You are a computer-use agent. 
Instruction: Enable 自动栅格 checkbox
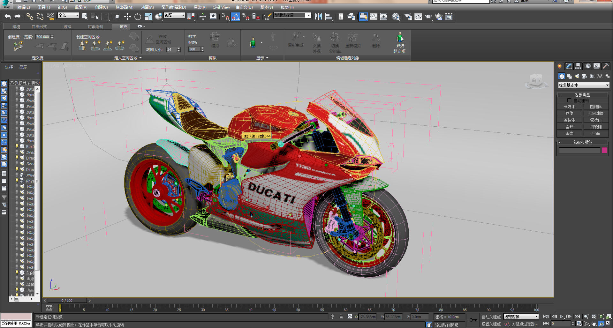(x=569, y=101)
